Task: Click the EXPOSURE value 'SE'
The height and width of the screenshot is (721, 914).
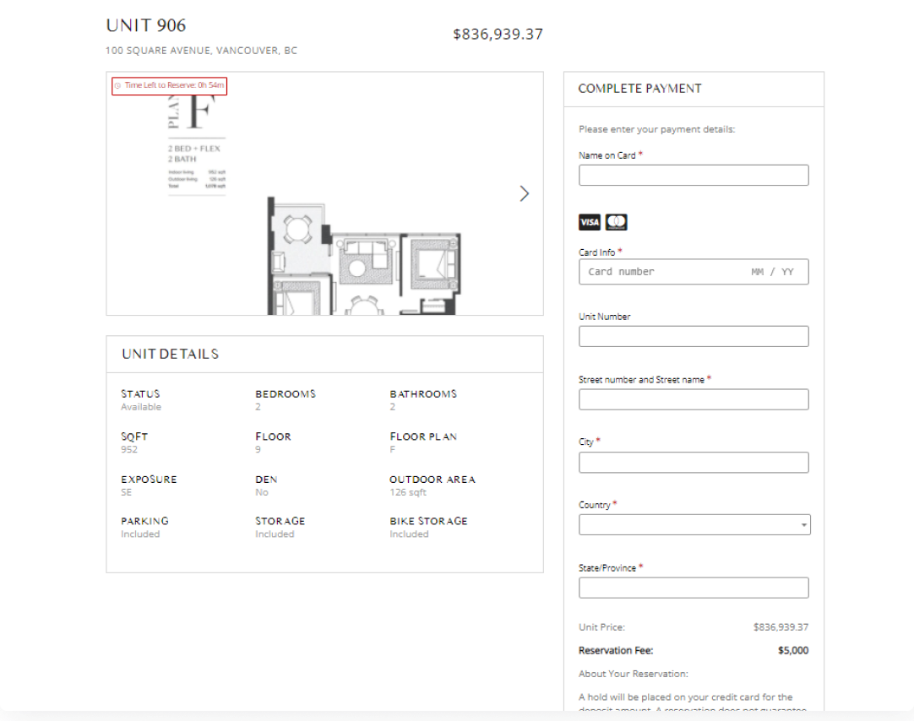Action: coord(126,492)
